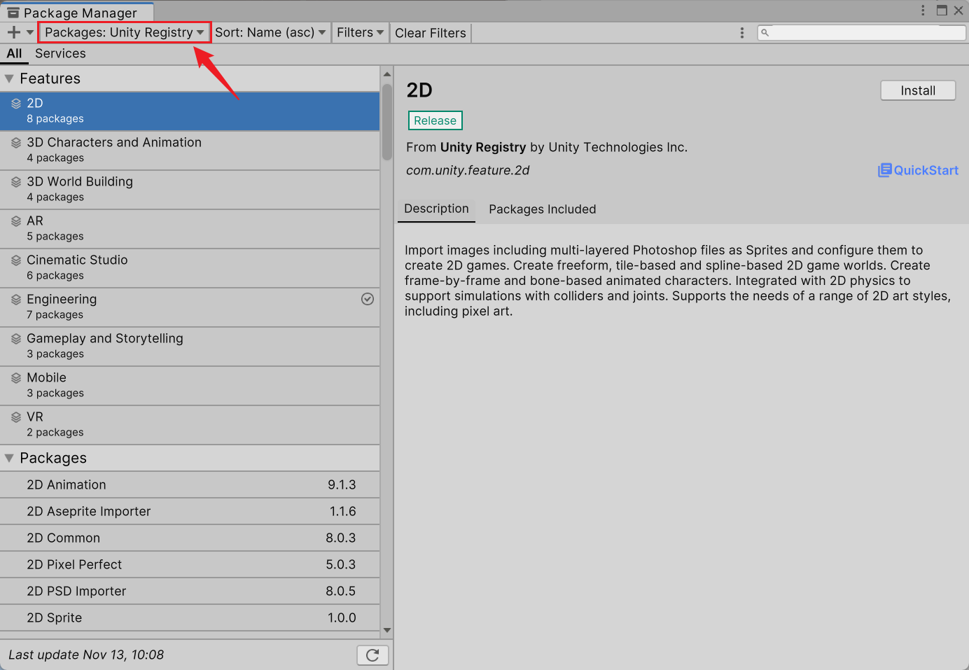Click the Engineering installed checkmark icon
969x670 pixels.
coord(368,299)
